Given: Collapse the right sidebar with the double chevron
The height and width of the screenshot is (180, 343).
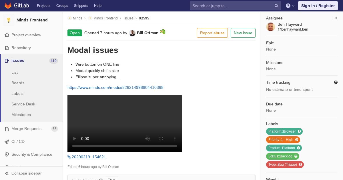Looking at the screenshot, I should click(x=336, y=18).
